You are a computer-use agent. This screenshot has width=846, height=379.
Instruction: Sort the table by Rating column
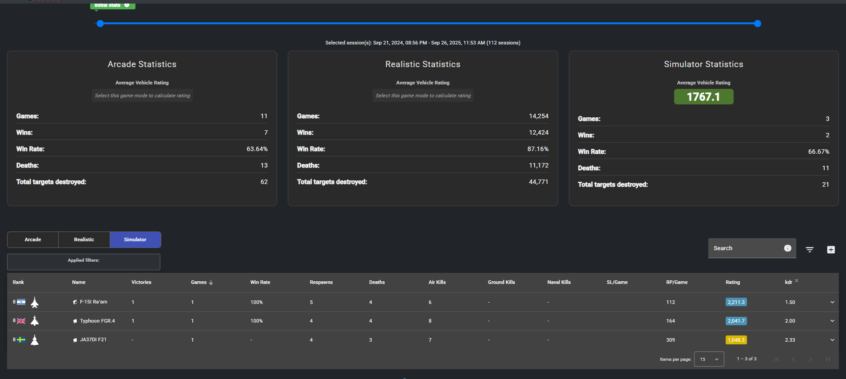pos(733,282)
